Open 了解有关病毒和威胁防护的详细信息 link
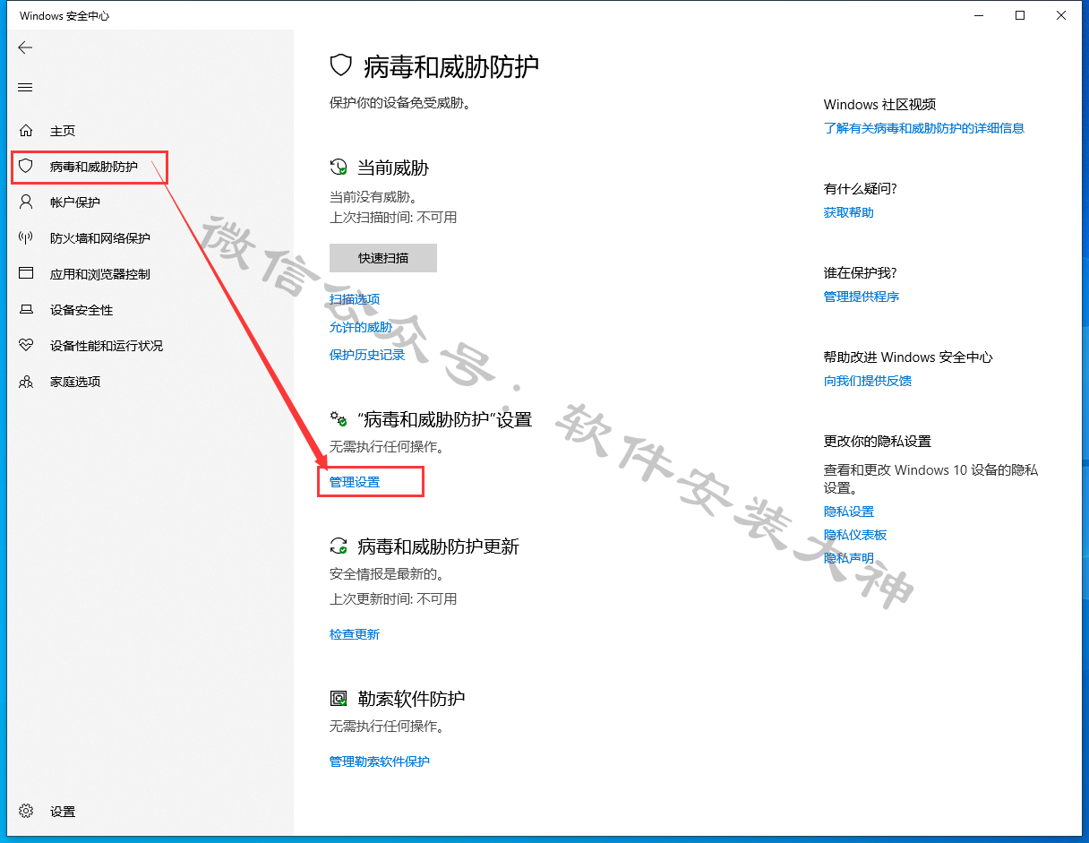1089x843 pixels. [x=924, y=128]
